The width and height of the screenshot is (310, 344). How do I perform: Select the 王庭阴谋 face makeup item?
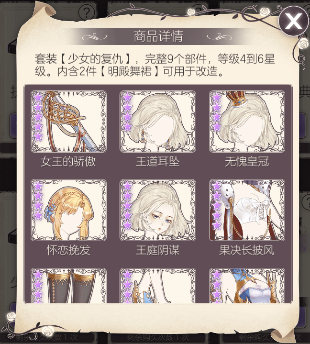(x=158, y=210)
